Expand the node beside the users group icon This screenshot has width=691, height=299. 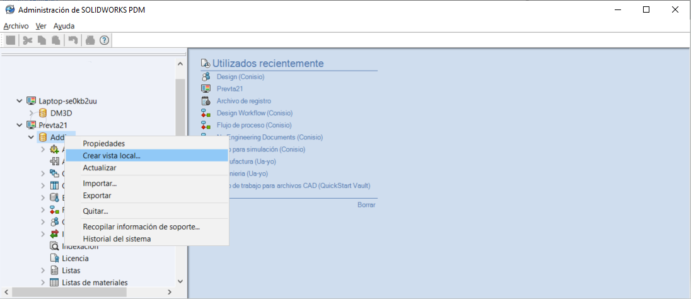[x=43, y=222]
